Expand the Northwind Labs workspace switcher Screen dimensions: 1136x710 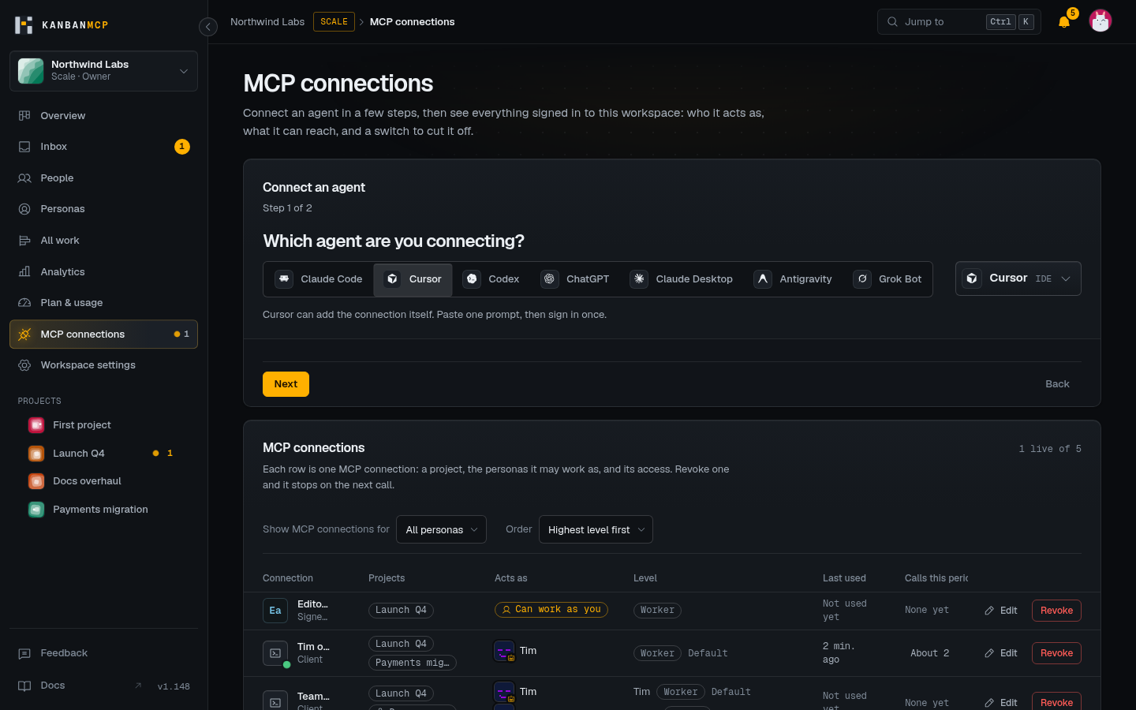(x=103, y=71)
